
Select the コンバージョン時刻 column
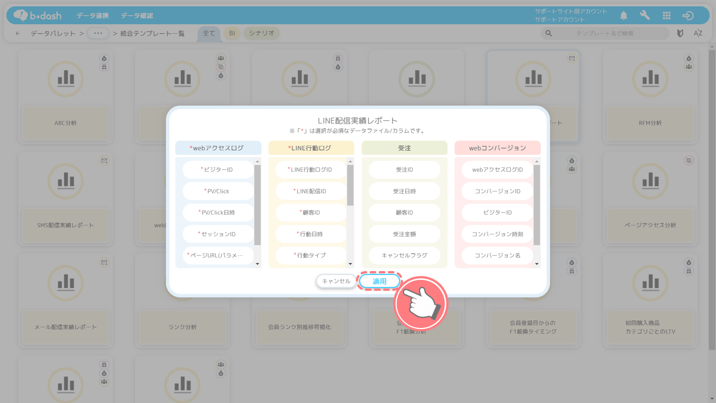pos(497,234)
